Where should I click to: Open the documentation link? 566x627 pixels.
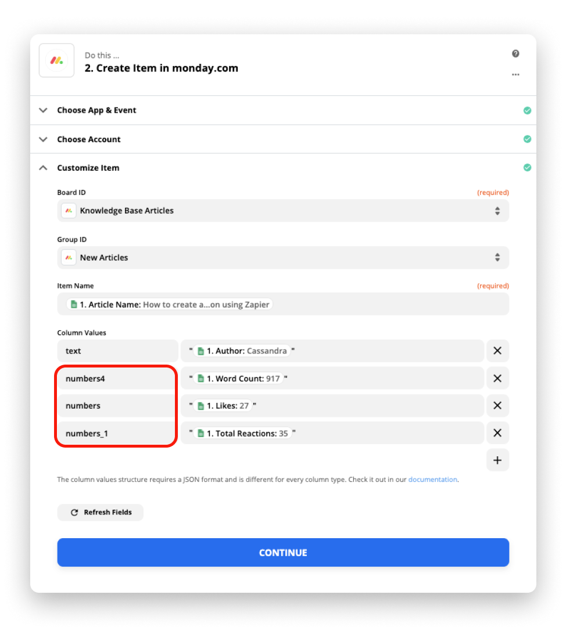click(433, 480)
